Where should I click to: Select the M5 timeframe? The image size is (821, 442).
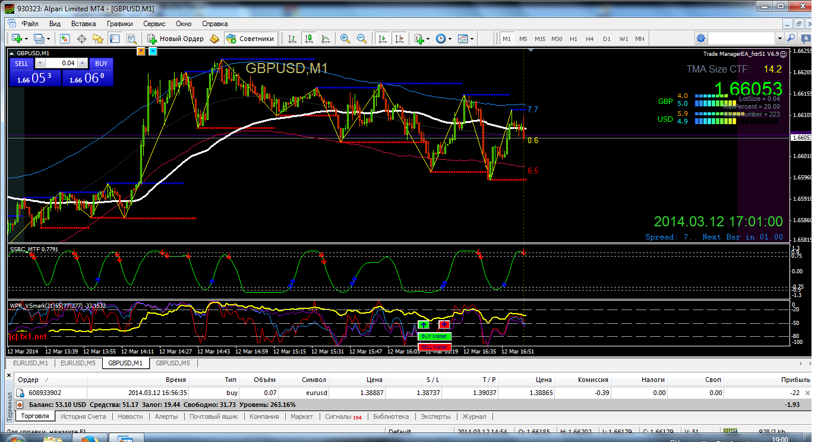pos(523,39)
